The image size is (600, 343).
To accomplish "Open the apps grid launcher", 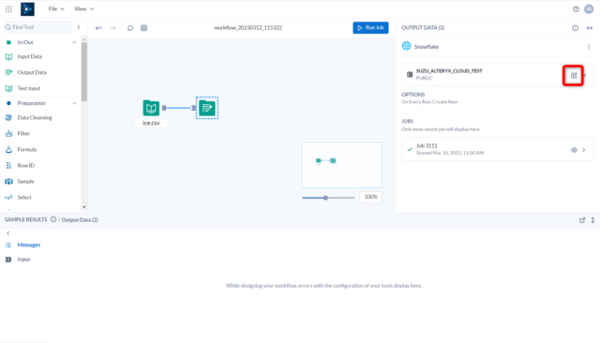I will 8,8.
